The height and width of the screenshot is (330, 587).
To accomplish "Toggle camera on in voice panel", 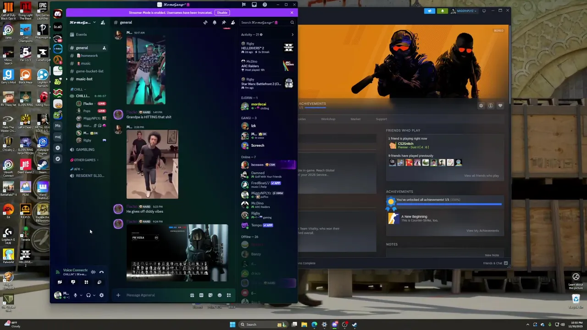I will pyautogui.click(x=60, y=282).
